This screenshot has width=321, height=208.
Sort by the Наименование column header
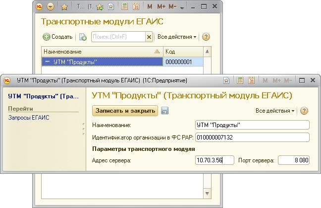[102, 52]
